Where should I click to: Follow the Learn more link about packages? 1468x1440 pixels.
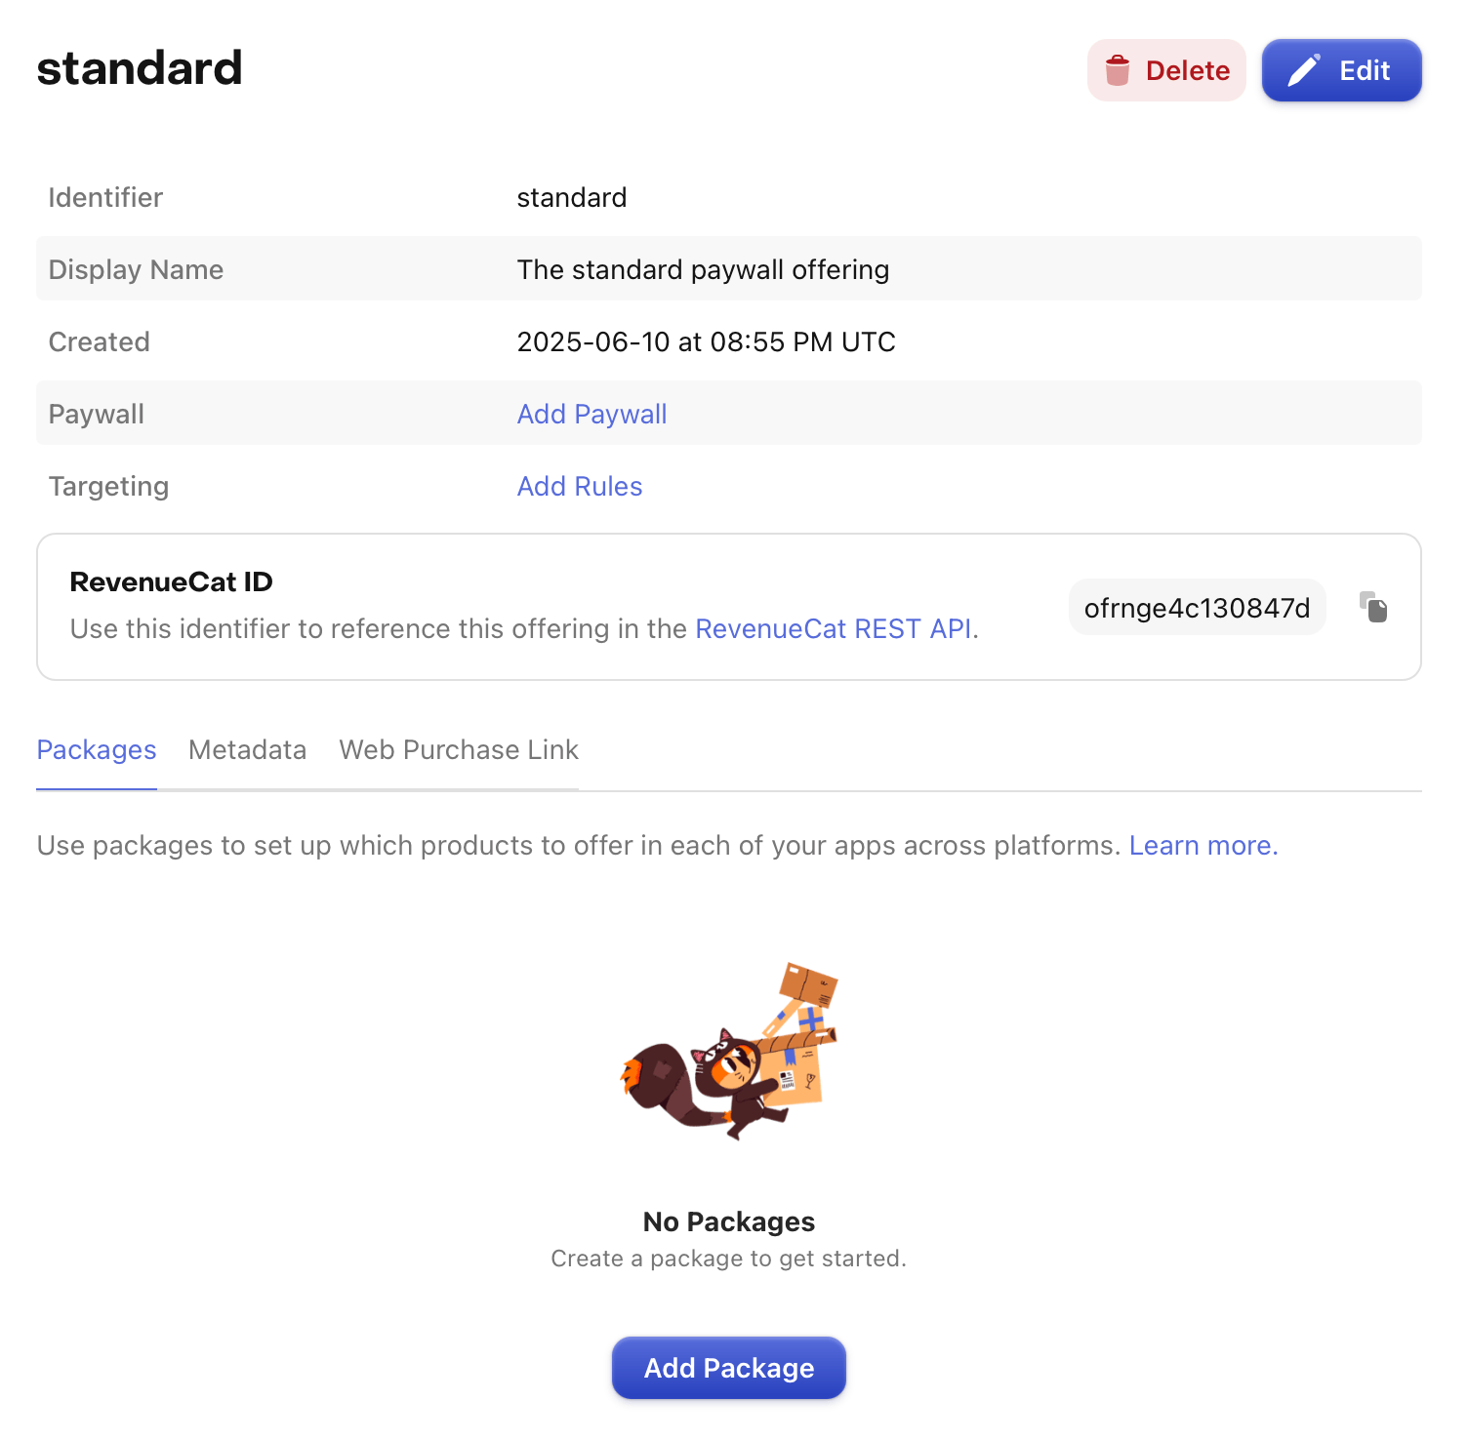[1202, 845]
